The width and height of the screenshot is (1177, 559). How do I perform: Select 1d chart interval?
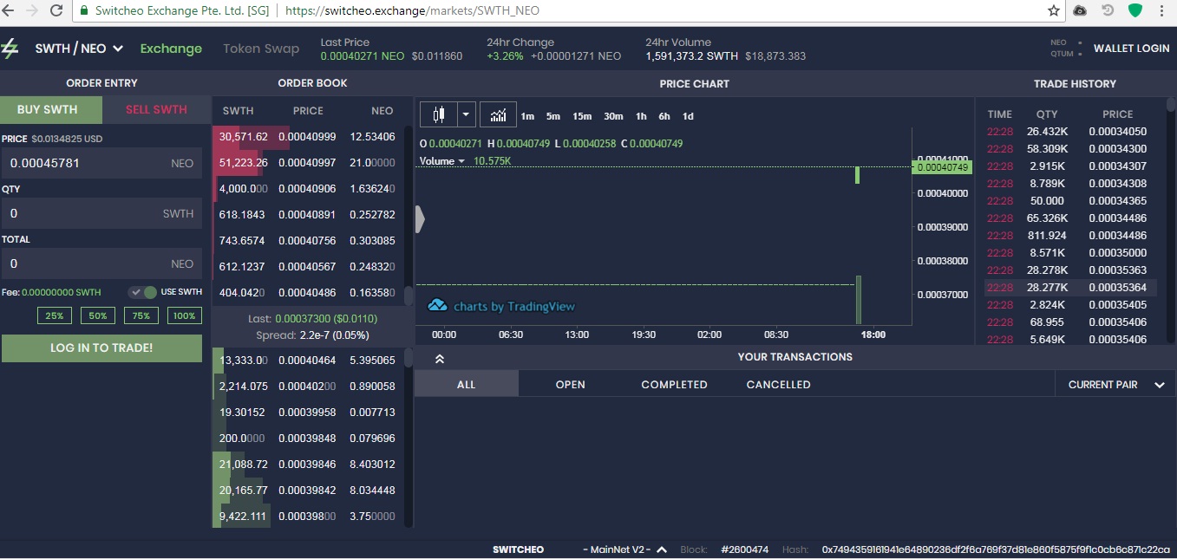688,116
